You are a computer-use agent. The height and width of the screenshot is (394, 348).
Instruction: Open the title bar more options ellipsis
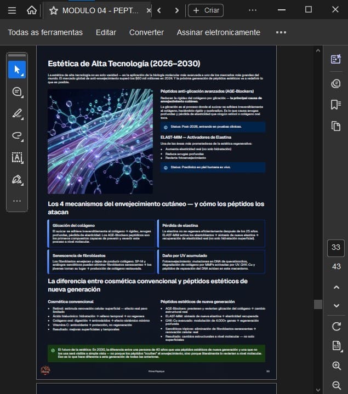(x=253, y=10)
